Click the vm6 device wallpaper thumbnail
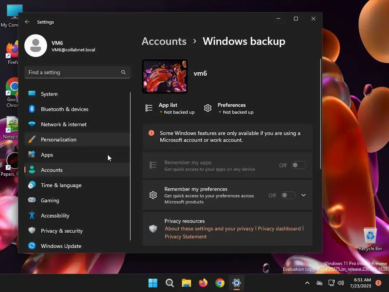389x292 pixels. point(165,76)
